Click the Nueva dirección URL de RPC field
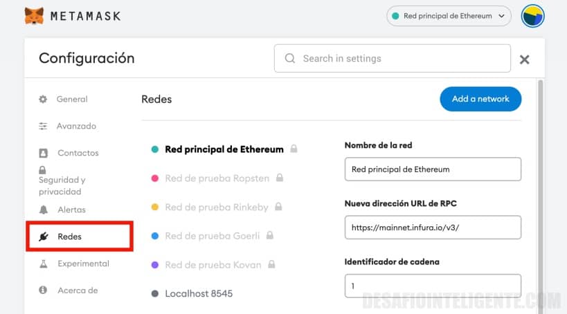The image size is (567, 314). 433,228
